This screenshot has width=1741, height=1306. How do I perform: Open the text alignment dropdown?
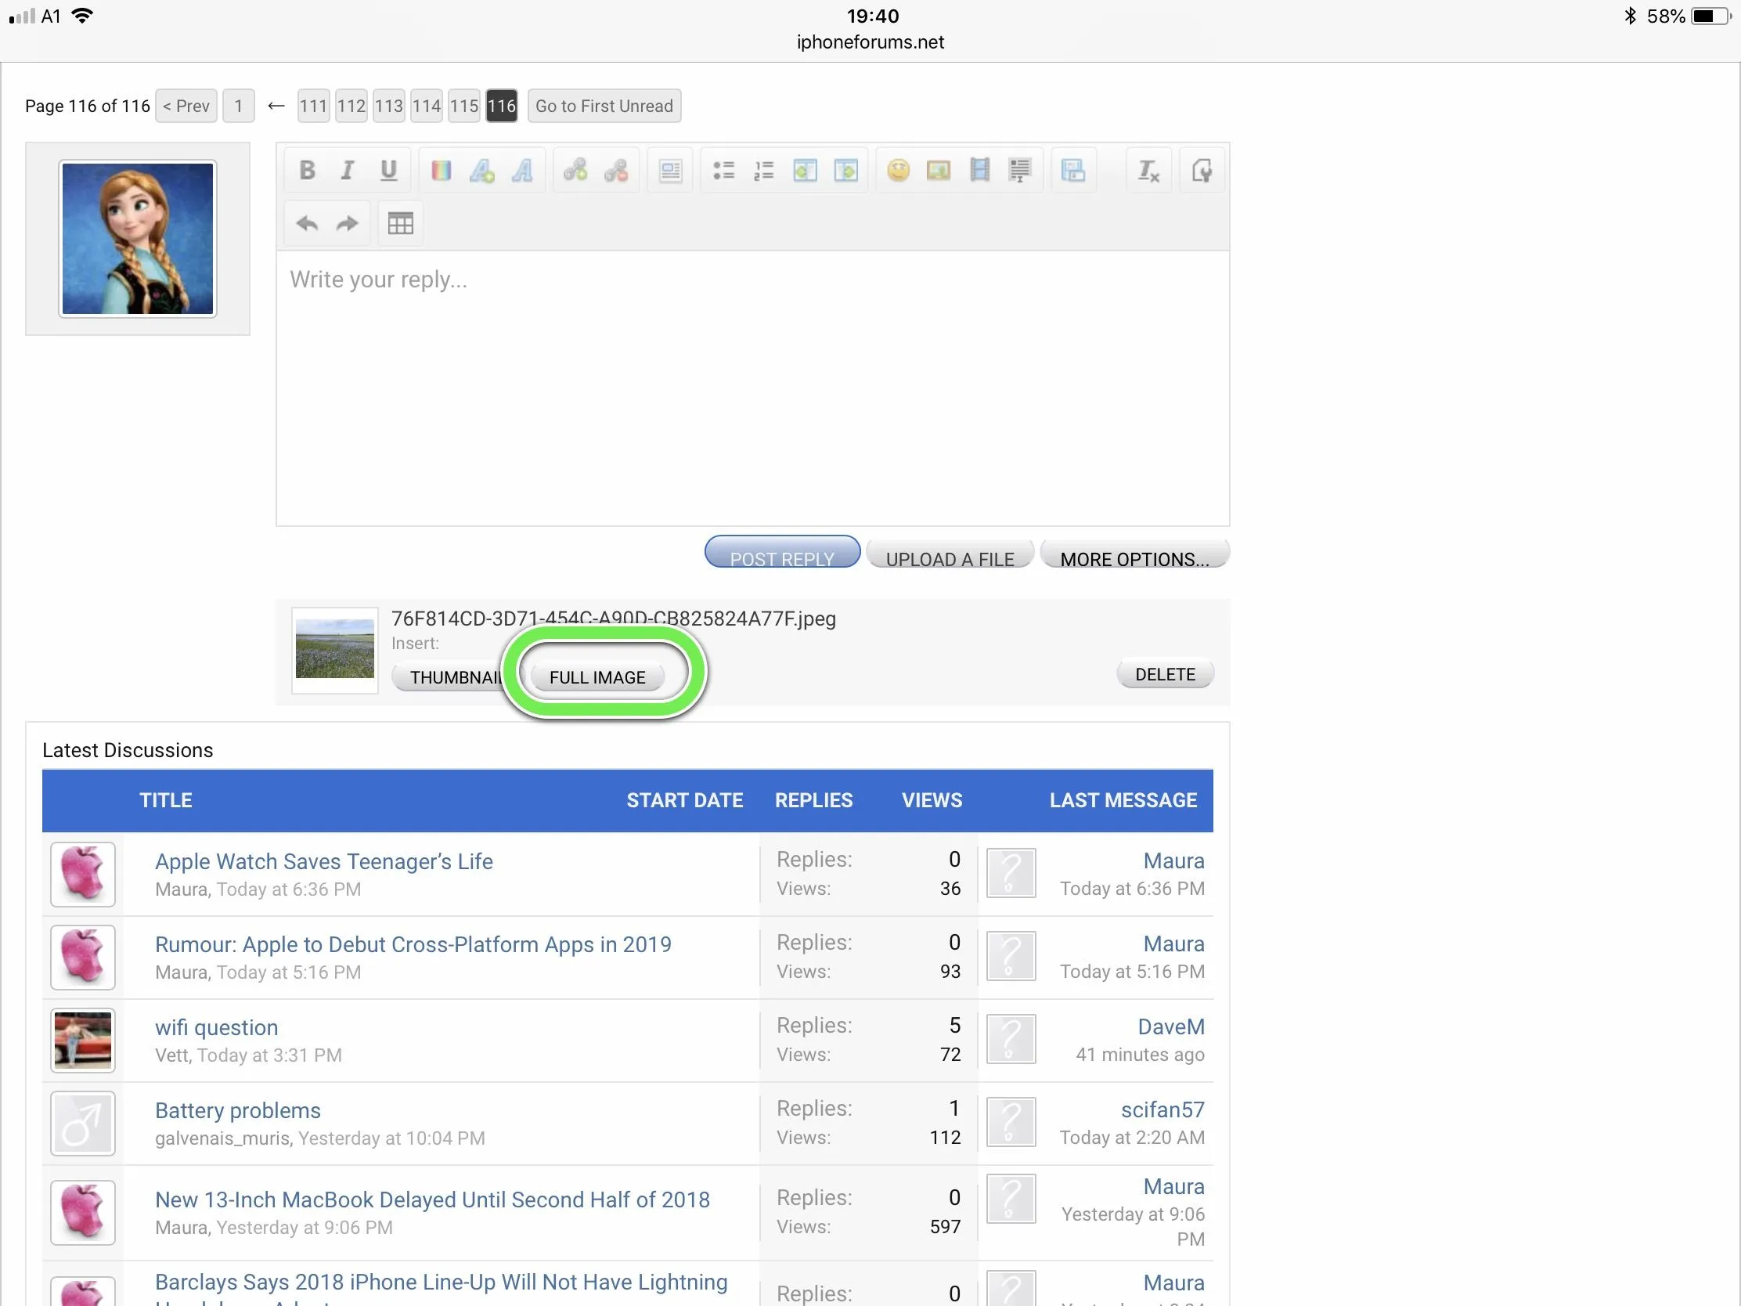point(670,170)
